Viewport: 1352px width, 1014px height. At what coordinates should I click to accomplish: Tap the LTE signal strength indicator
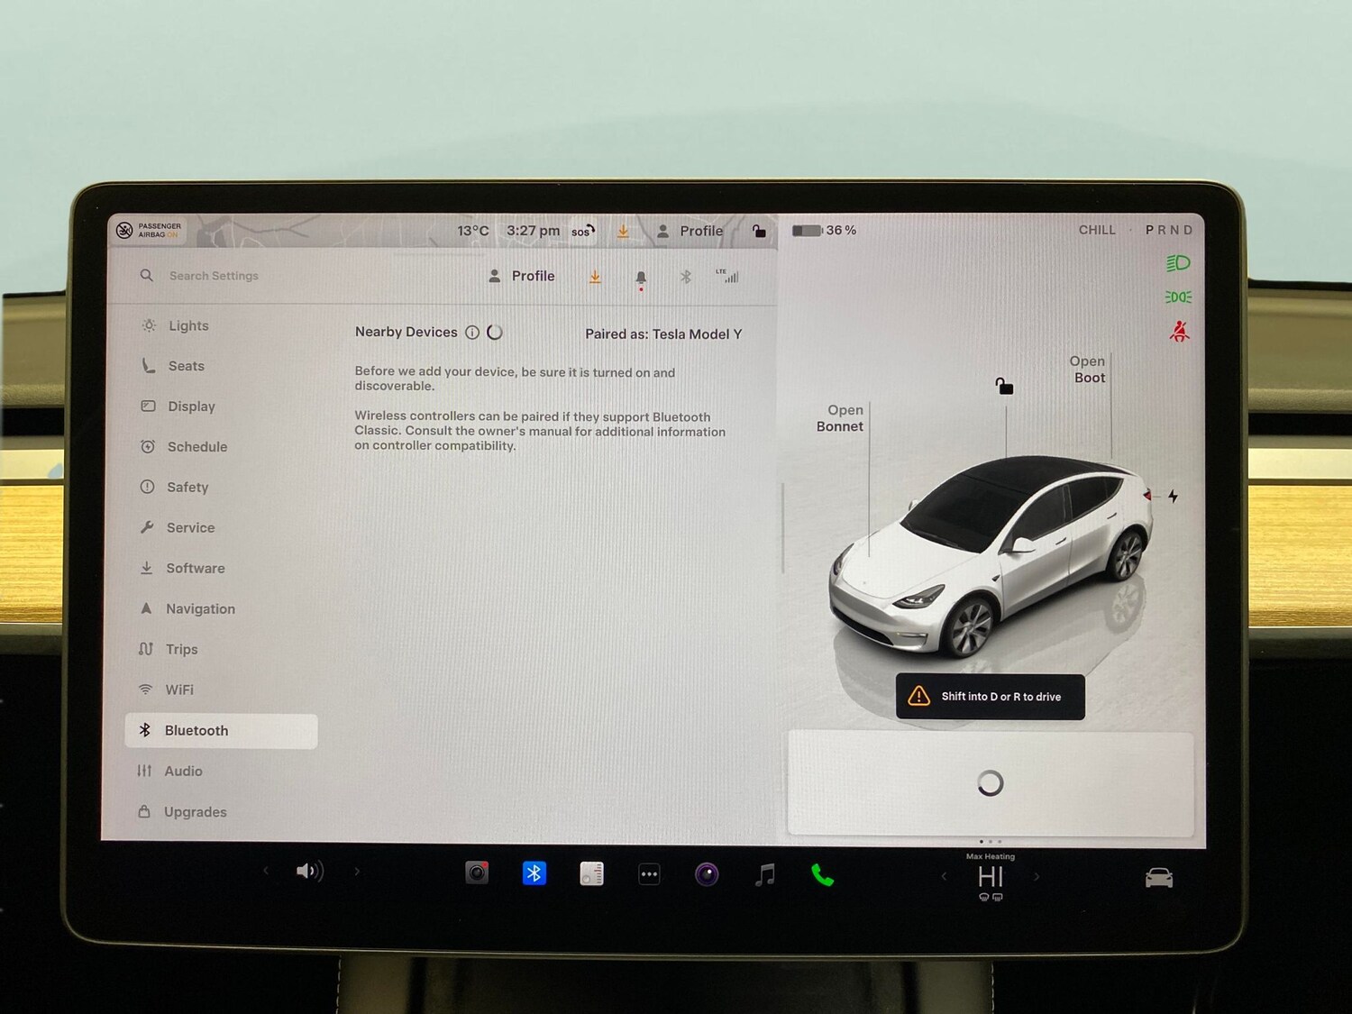coord(728,276)
